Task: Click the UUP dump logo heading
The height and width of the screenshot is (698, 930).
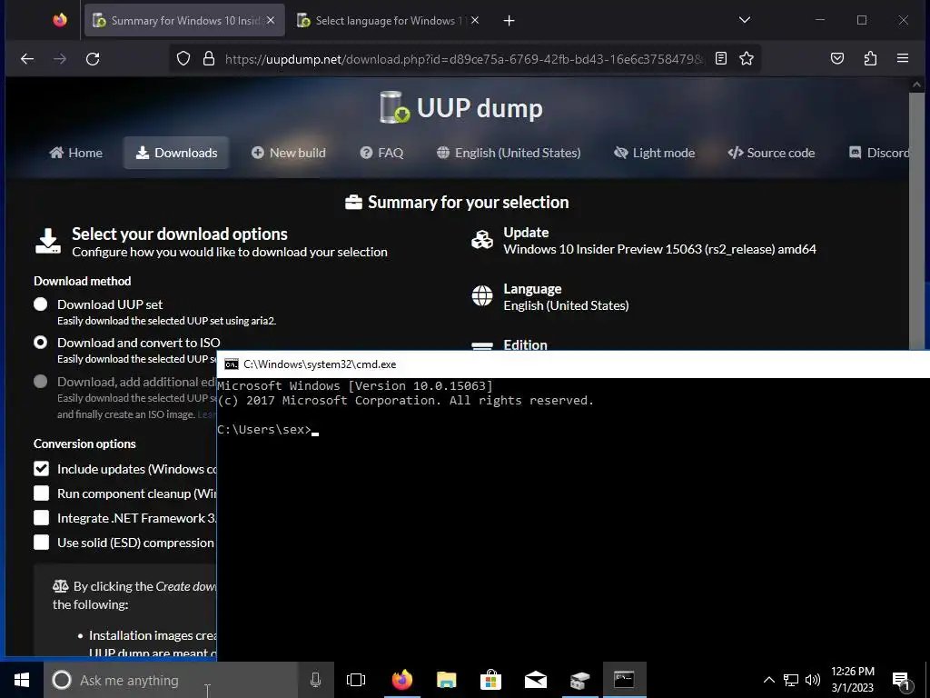Action: 461,107
